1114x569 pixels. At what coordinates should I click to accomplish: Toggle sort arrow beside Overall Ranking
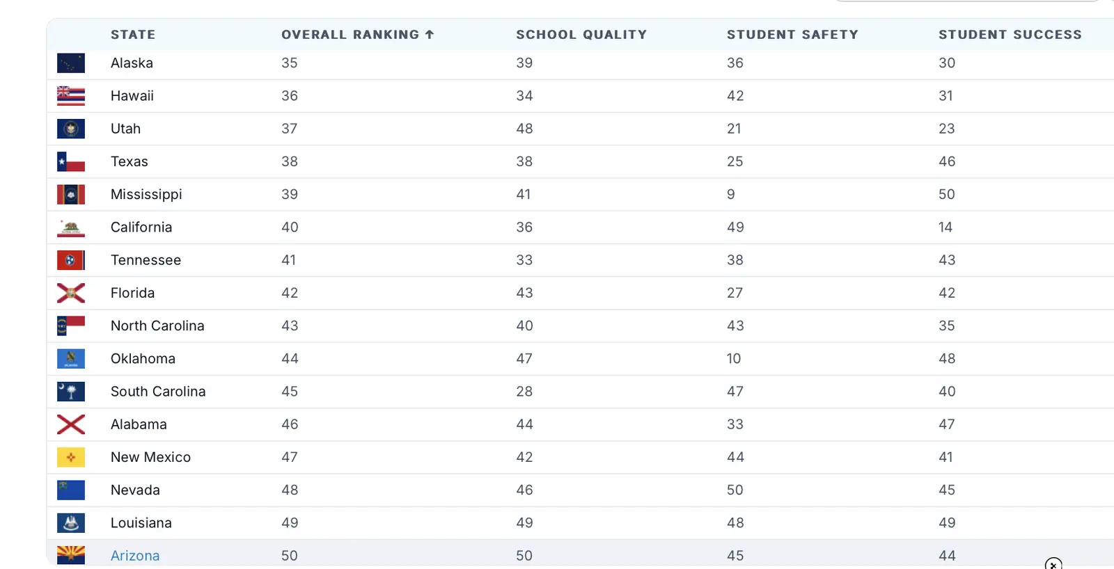click(430, 35)
